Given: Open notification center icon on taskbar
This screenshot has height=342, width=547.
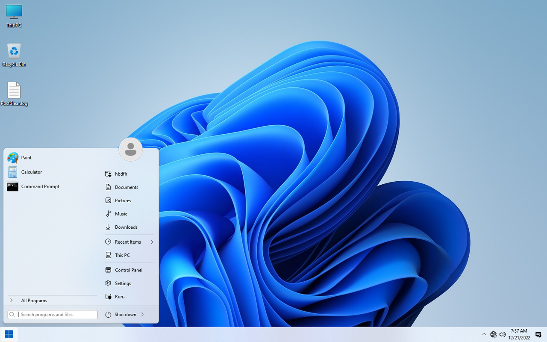Looking at the screenshot, I should click(538, 334).
